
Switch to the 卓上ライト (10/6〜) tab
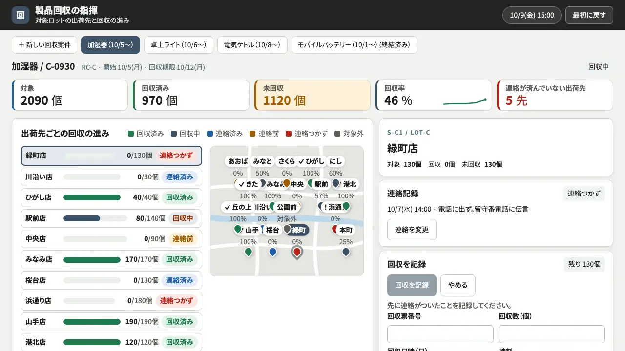(x=179, y=45)
